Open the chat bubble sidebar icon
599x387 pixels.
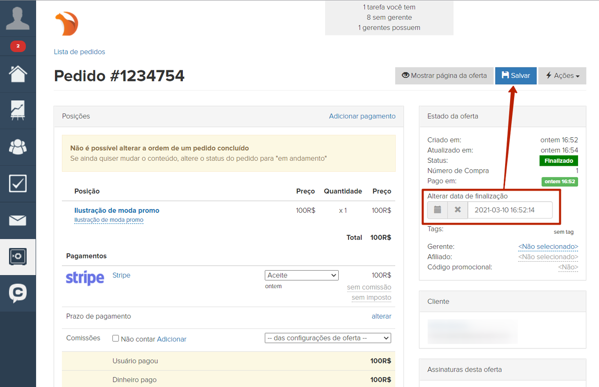[17, 293]
